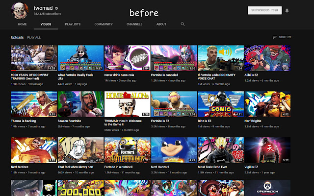Click the twomad channel avatar

20,11
